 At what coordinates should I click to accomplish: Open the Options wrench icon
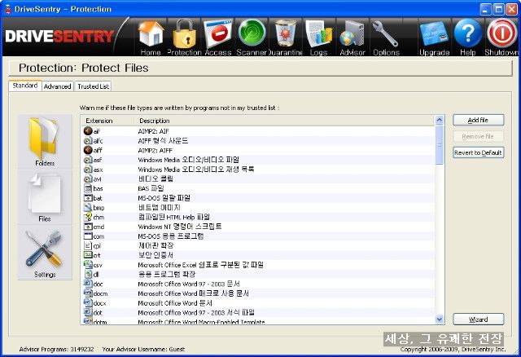pyautogui.click(x=386, y=37)
